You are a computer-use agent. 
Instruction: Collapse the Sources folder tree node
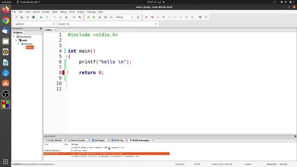coord(19,44)
